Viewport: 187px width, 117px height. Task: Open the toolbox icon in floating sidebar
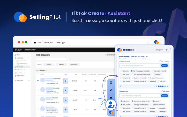click(x=111, y=82)
